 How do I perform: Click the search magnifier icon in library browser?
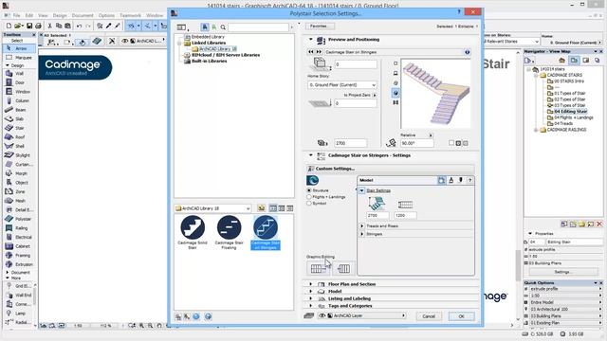click(x=223, y=27)
